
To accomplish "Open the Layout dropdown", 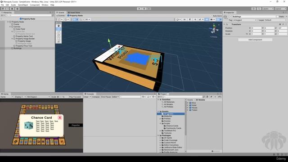I will pyautogui.click(x=280, y=9).
